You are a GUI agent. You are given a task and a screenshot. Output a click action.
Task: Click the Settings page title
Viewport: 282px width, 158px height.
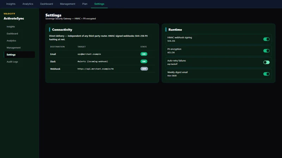[x=54, y=15]
